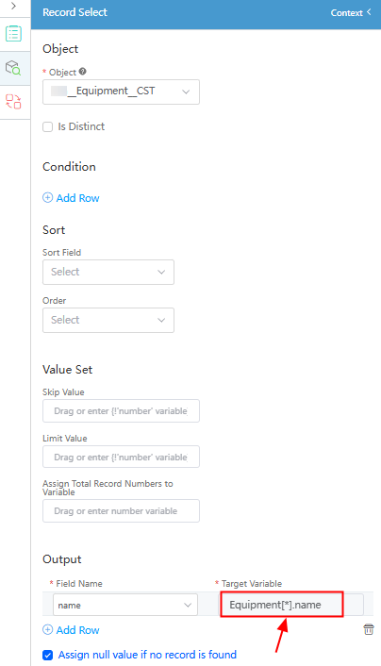Viewport: 381px width, 666px height.
Task: Click the checklist icon in left sidebar
Action: click(13, 34)
